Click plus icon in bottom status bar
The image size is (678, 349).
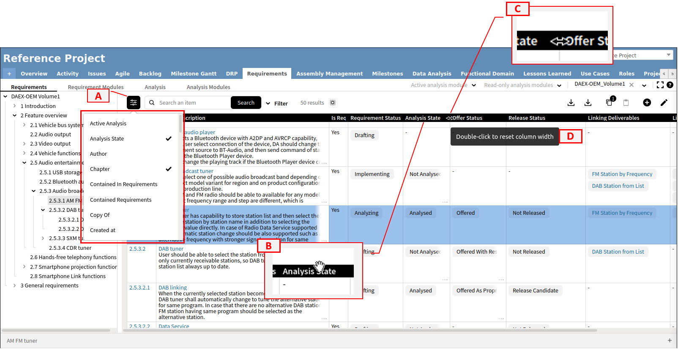click(x=670, y=341)
